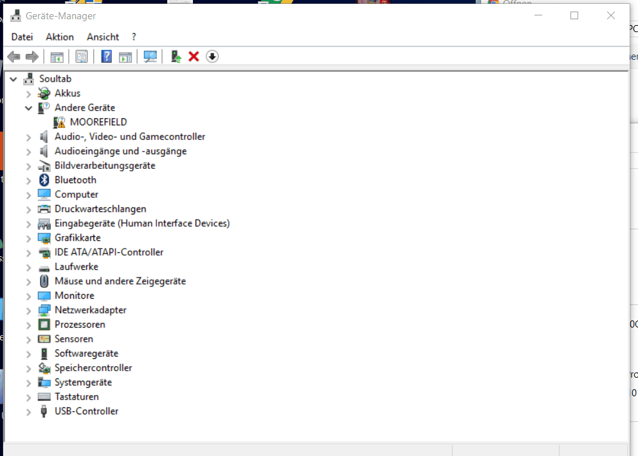Select the Grafikkarte label
The width and height of the screenshot is (638, 456).
pos(78,238)
